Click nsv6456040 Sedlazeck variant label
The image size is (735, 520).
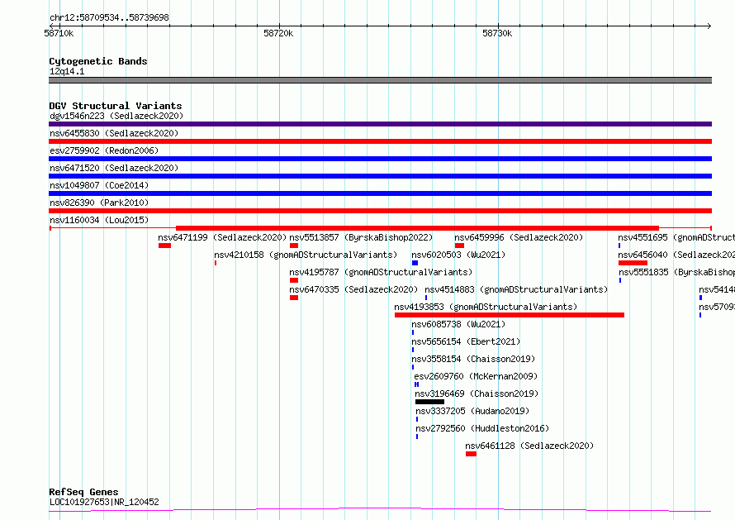pos(676,255)
